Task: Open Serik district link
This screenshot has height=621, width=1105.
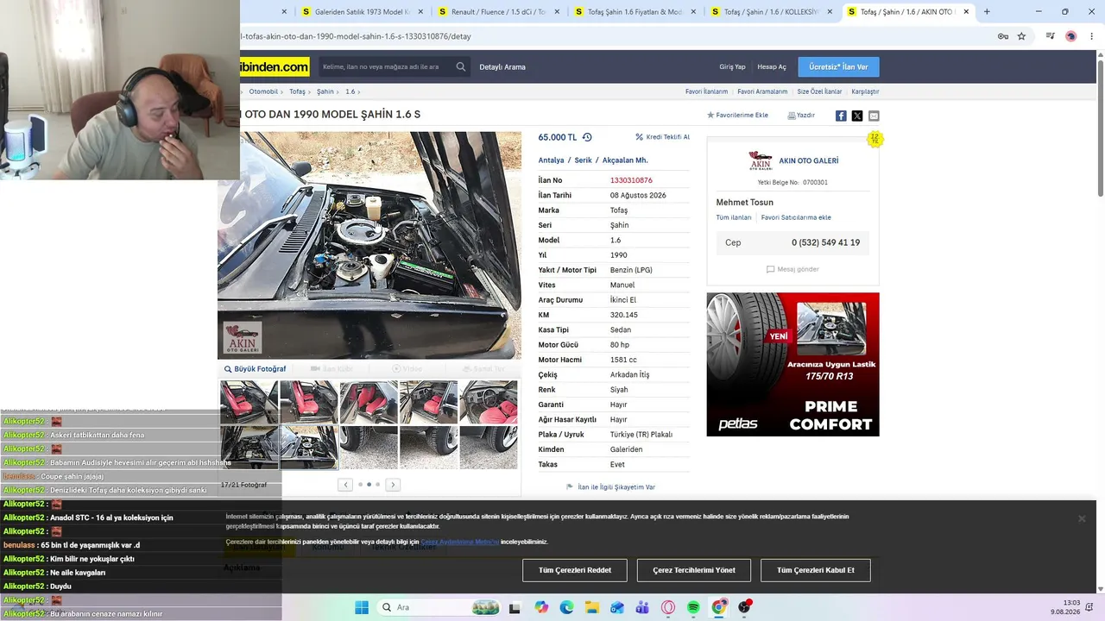Action: coord(584,160)
